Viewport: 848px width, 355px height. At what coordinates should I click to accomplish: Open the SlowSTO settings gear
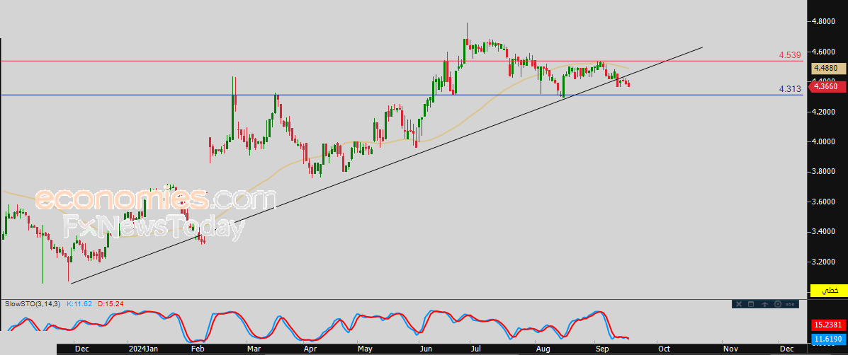pyautogui.click(x=778, y=304)
